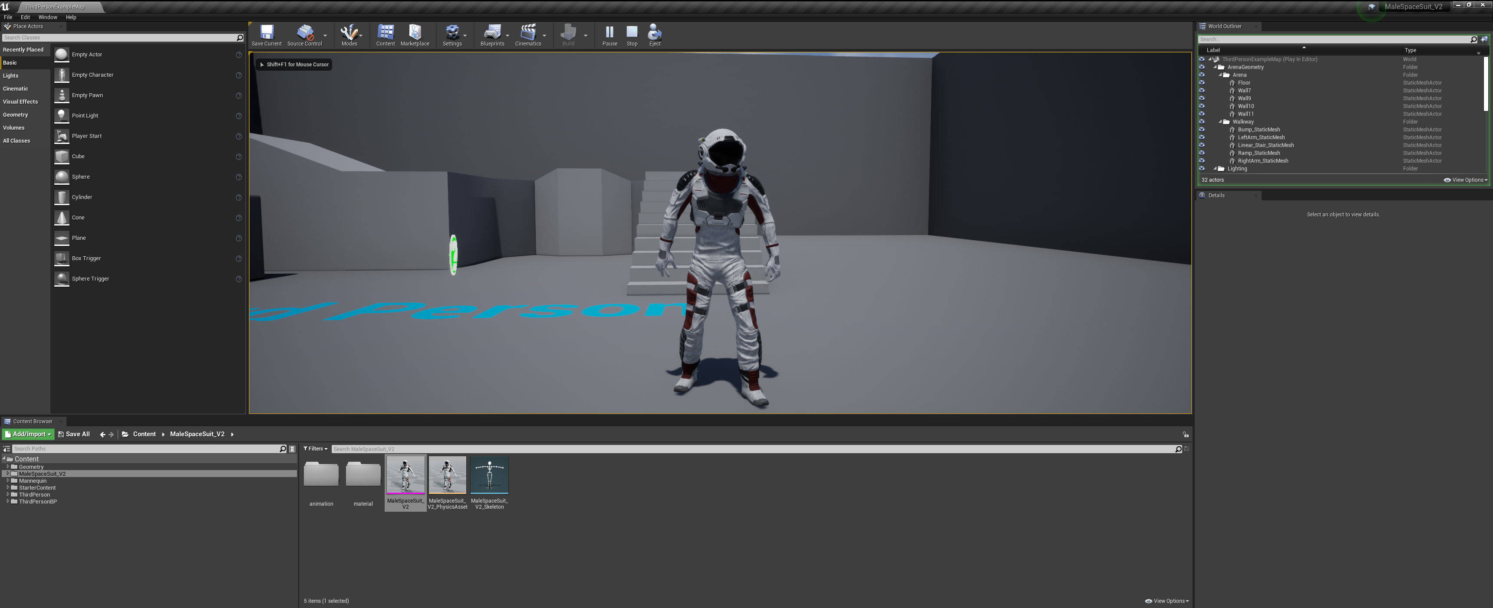Switch to Lights category
Screen dimensions: 1493x608
25,76
